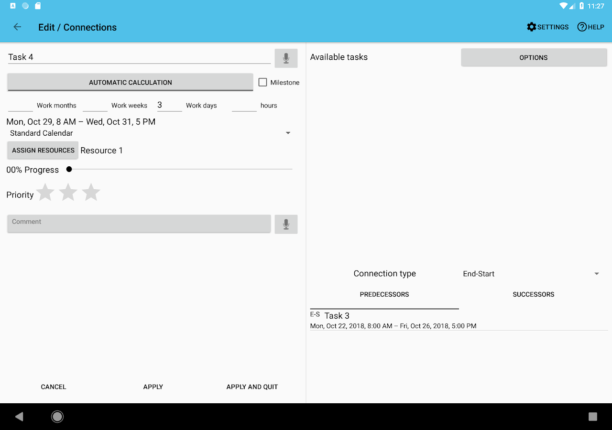Rate priority using the third star
Screen dimensions: 612x430
(91, 192)
